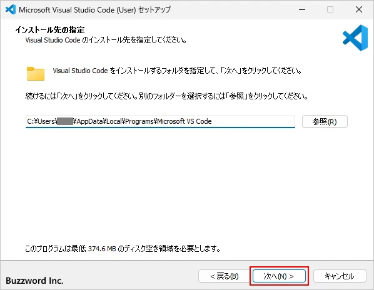
Task: Click the VS Code icon in title bar
Action: pyautogui.click(x=11, y=9)
